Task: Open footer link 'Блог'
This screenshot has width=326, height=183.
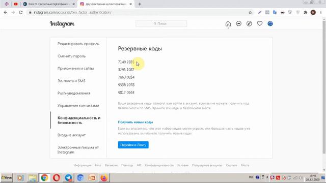Action: (98, 165)
